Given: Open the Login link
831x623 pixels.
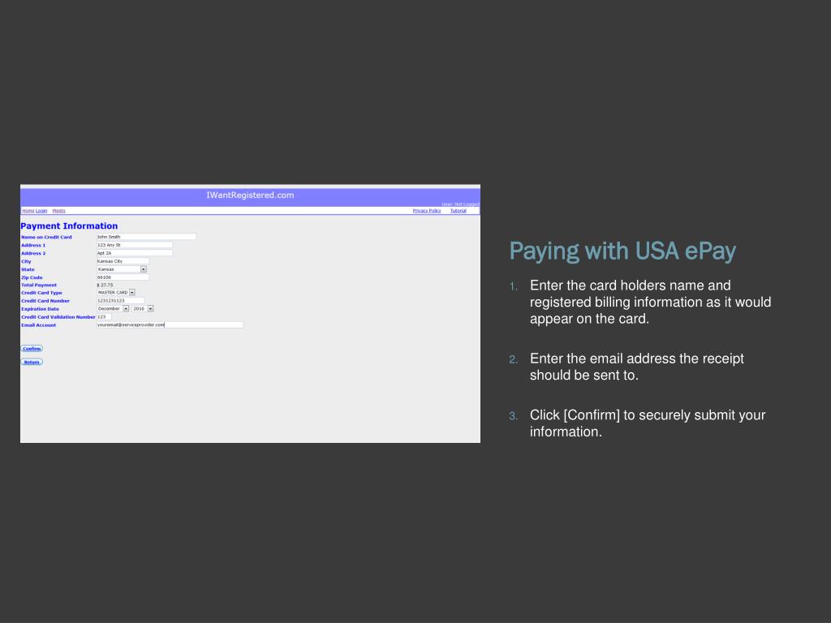Looking at the screenshot, I should (41, 211).
